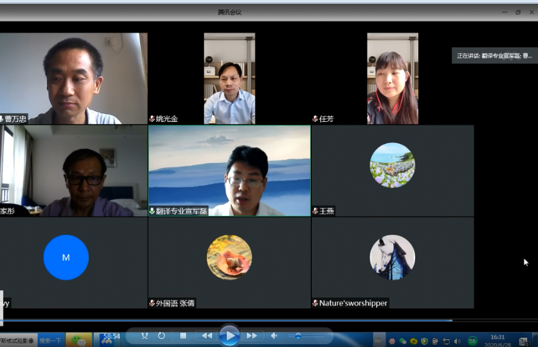Image resolution: width=538 pixels, height=347 pixels.
Task: Select the blue M avatar tile
Action: point(66,257)
